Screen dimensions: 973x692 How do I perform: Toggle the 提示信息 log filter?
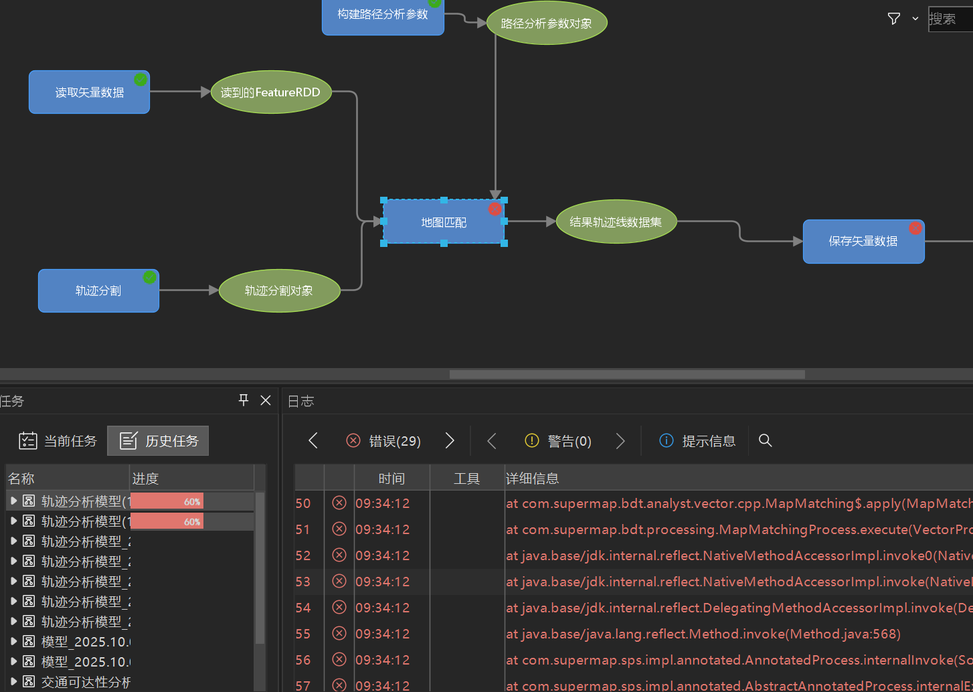697,440
